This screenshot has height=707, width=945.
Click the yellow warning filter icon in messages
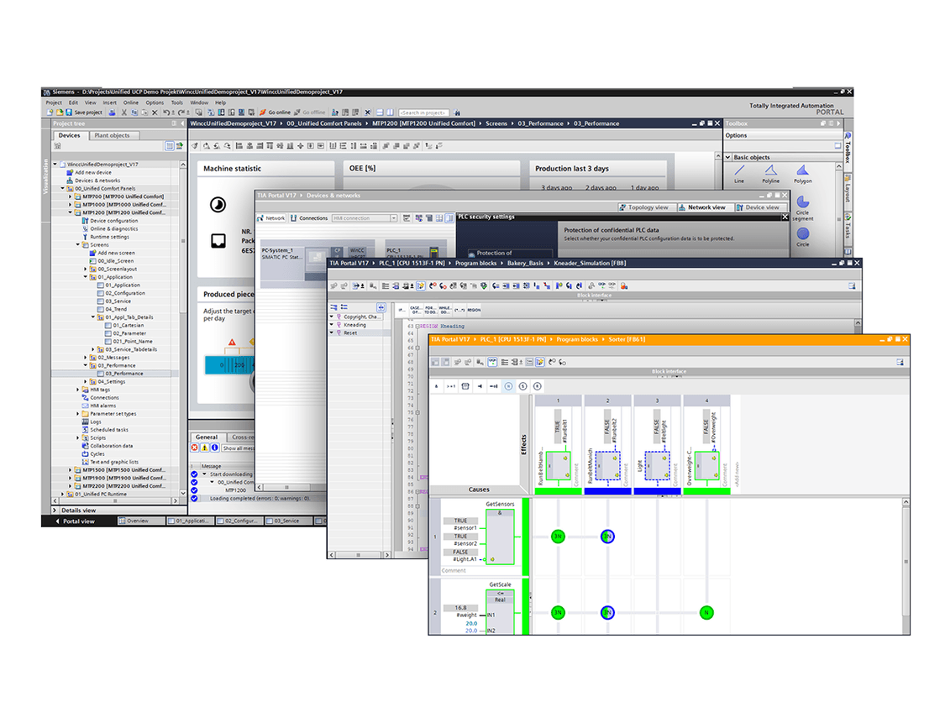coord(204,448)
